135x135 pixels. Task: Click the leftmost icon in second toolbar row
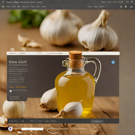coord(3,7)
